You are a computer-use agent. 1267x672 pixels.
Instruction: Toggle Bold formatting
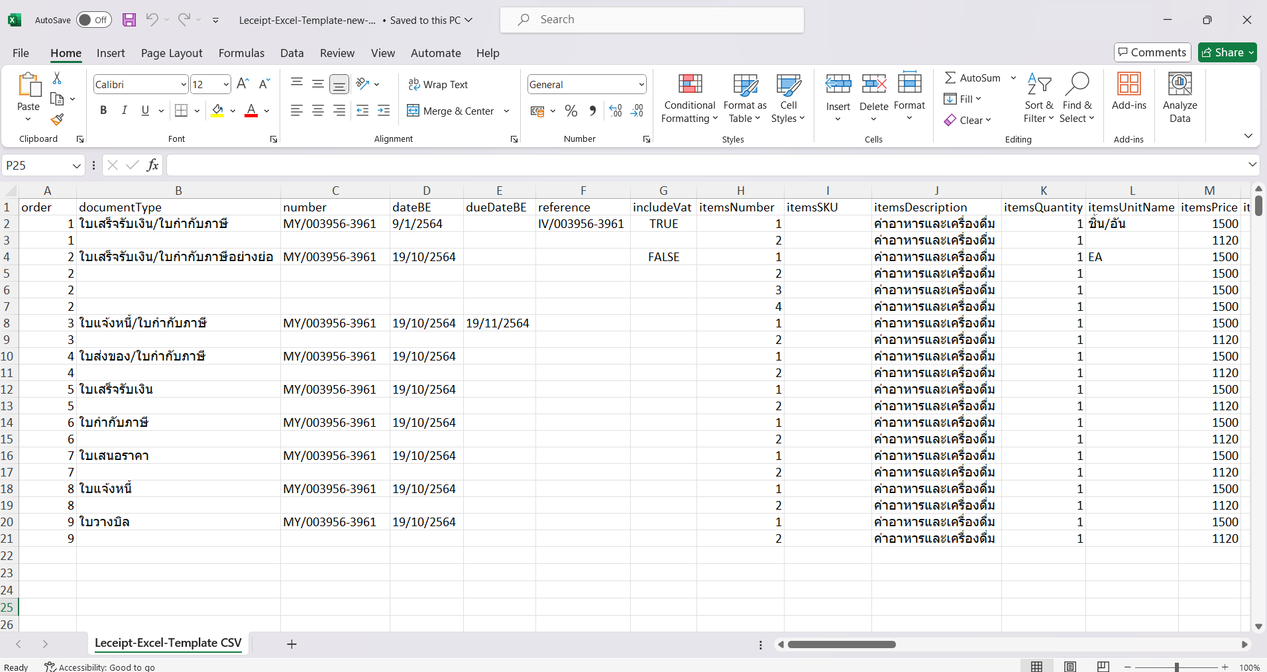click(103, 111)
